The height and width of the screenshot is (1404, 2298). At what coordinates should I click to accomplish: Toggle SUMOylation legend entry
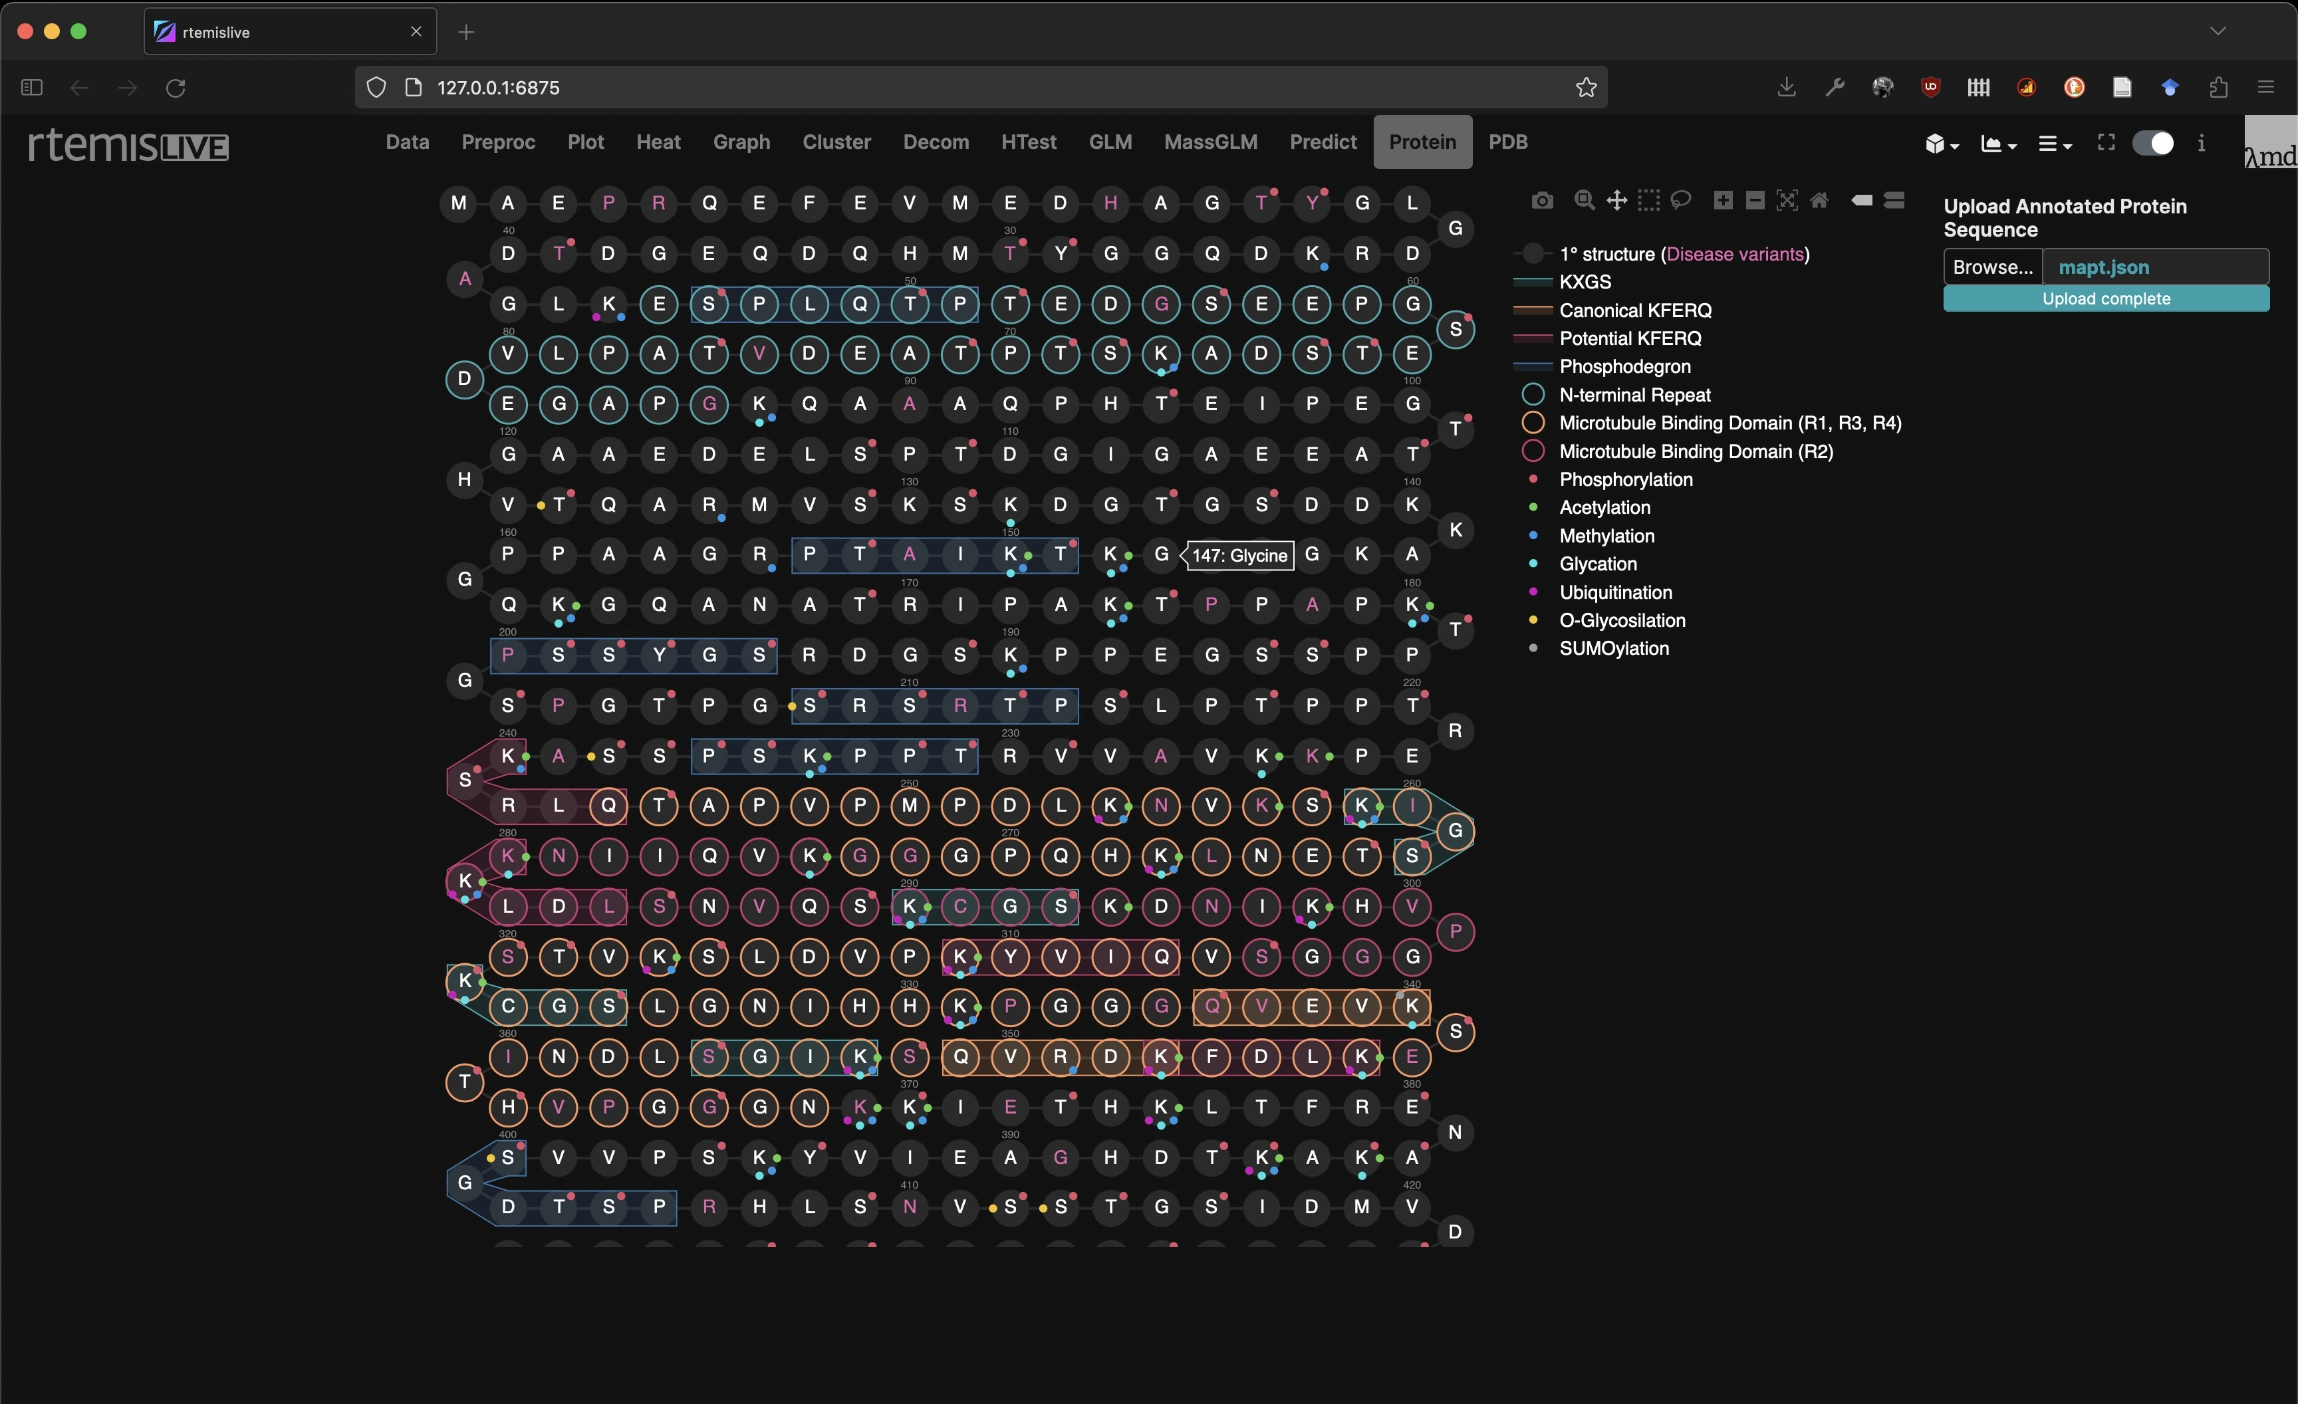[1614, 648]
